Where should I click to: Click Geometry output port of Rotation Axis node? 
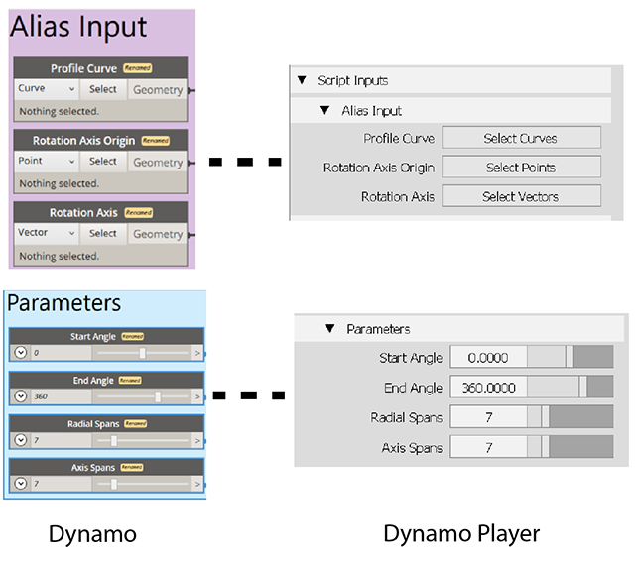point(158,234)
